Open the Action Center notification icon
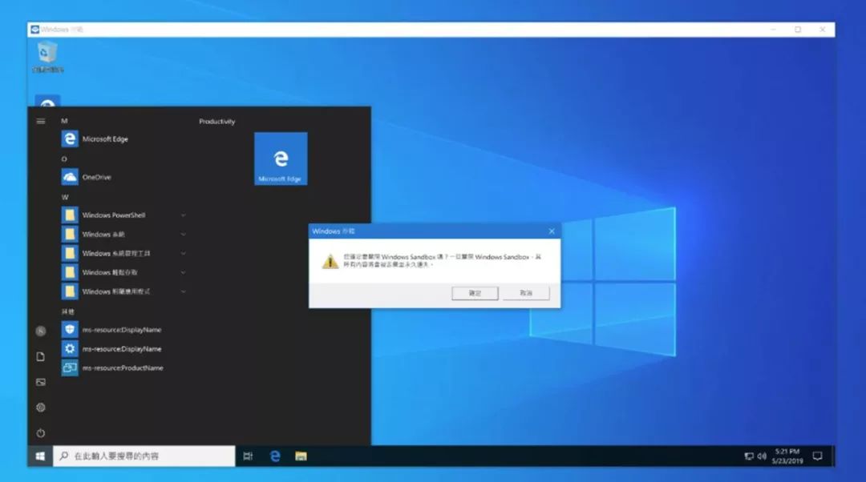 817,456
